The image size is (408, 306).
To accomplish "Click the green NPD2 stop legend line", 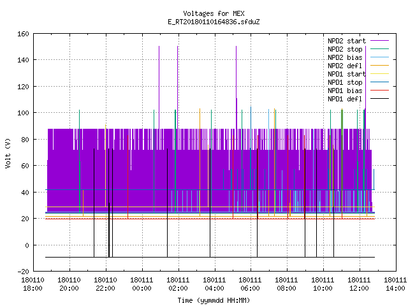I will tap(379, 48).
